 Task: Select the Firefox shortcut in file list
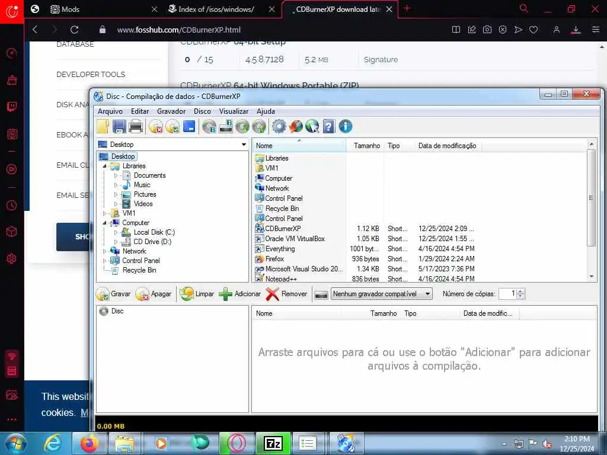tap(274, 259)
